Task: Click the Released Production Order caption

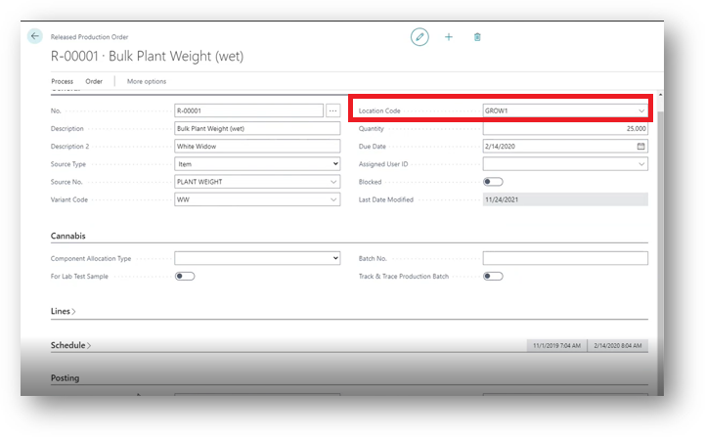Action: (x=90, y=37)
